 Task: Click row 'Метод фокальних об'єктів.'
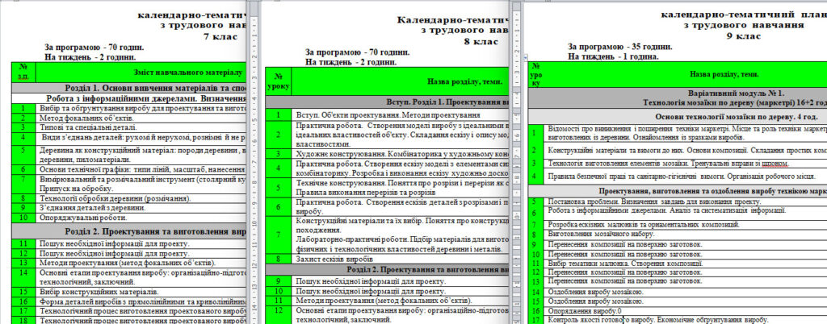(x=129, y=118)
